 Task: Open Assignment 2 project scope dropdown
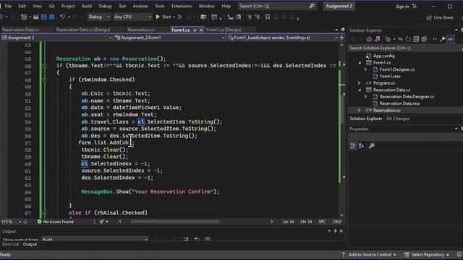pyautogui.click(x=56, y=38)
